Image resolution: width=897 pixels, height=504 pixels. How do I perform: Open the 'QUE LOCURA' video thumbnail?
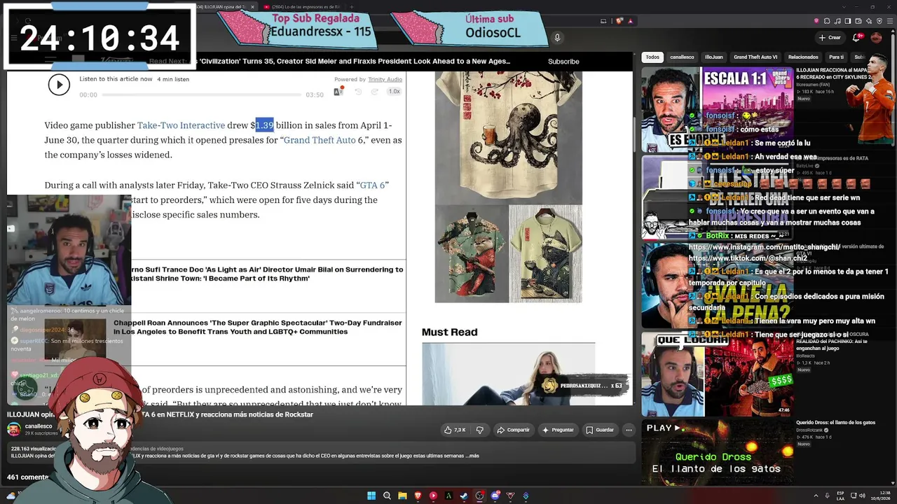click(x=717, y=374)
